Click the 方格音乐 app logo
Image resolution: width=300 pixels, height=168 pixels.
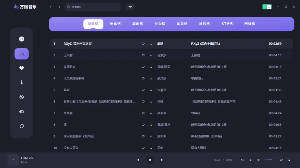point(25,7)
